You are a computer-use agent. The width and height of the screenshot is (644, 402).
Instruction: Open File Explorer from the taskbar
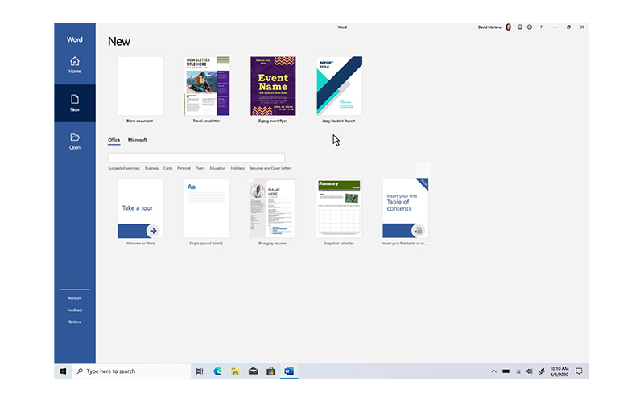pyautogui.click(x=235, y=371)
